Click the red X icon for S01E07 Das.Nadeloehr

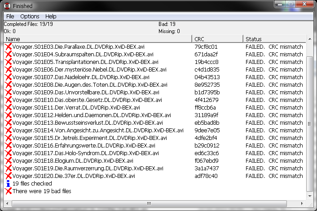tap(8, 77)
